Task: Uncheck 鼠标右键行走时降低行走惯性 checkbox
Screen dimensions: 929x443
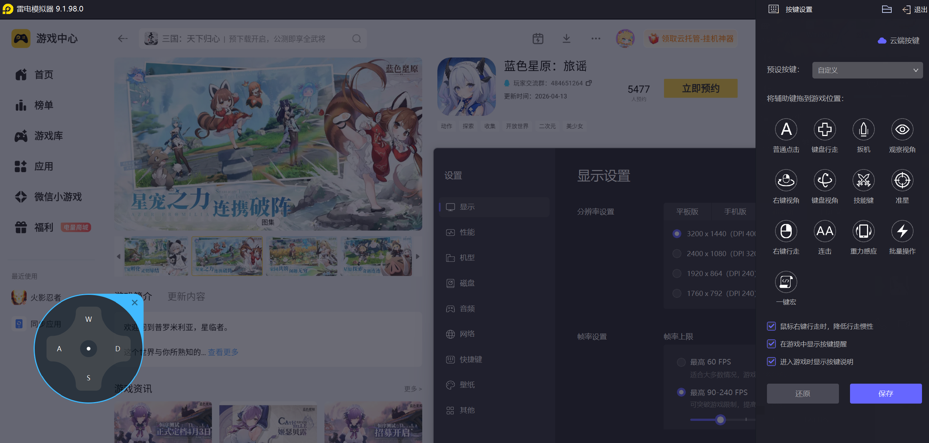Action: (771, 326)
